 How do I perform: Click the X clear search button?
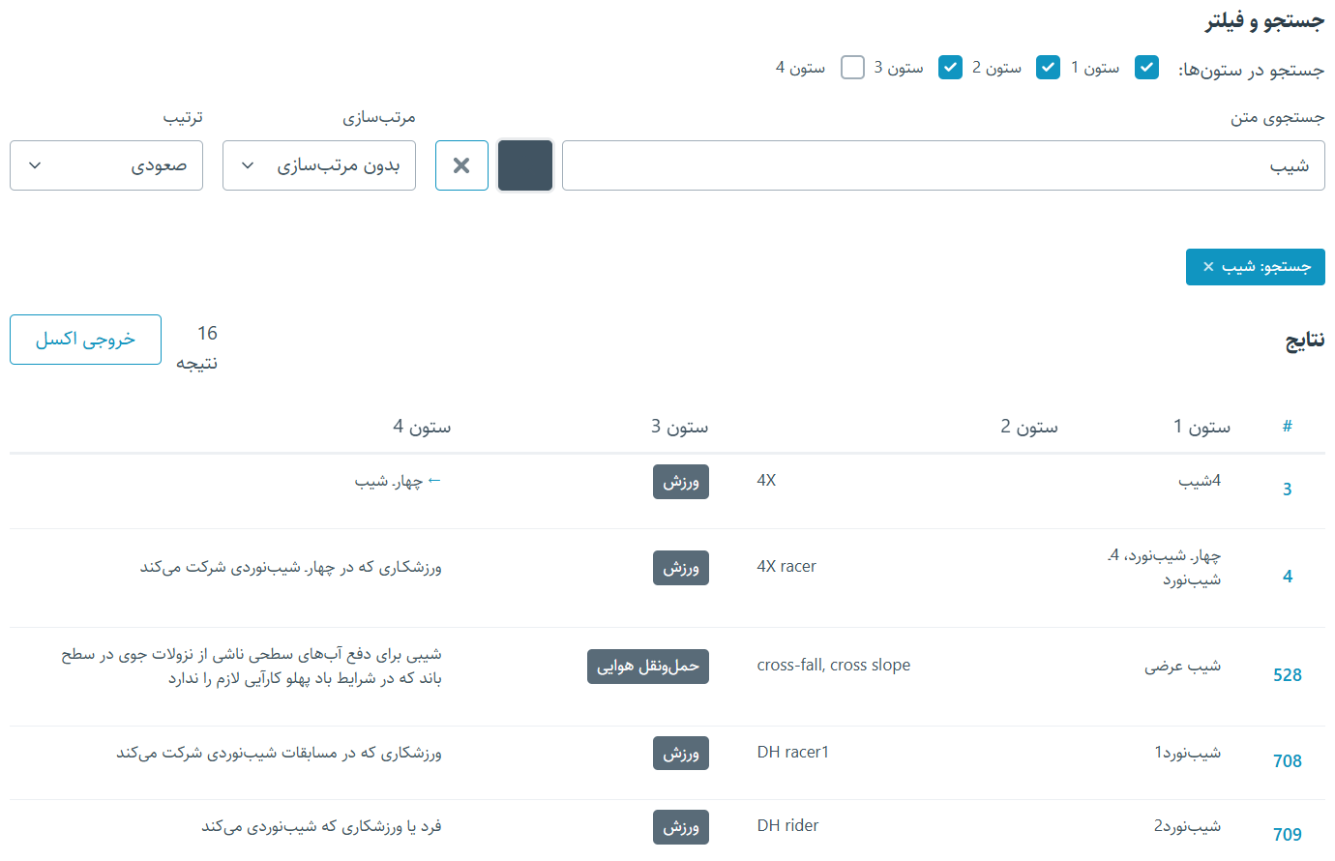461,165
